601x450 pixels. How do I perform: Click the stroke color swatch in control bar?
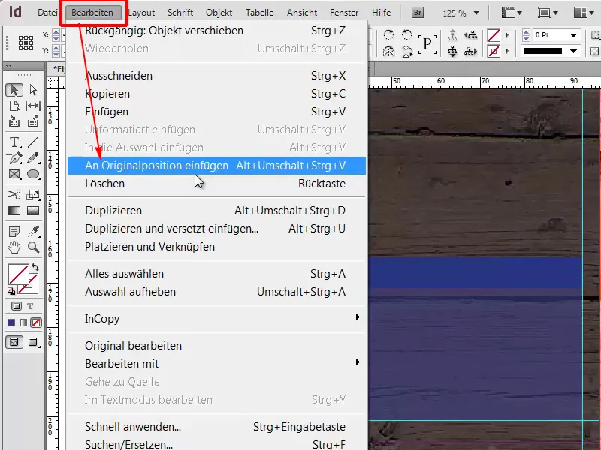(494, 51)
